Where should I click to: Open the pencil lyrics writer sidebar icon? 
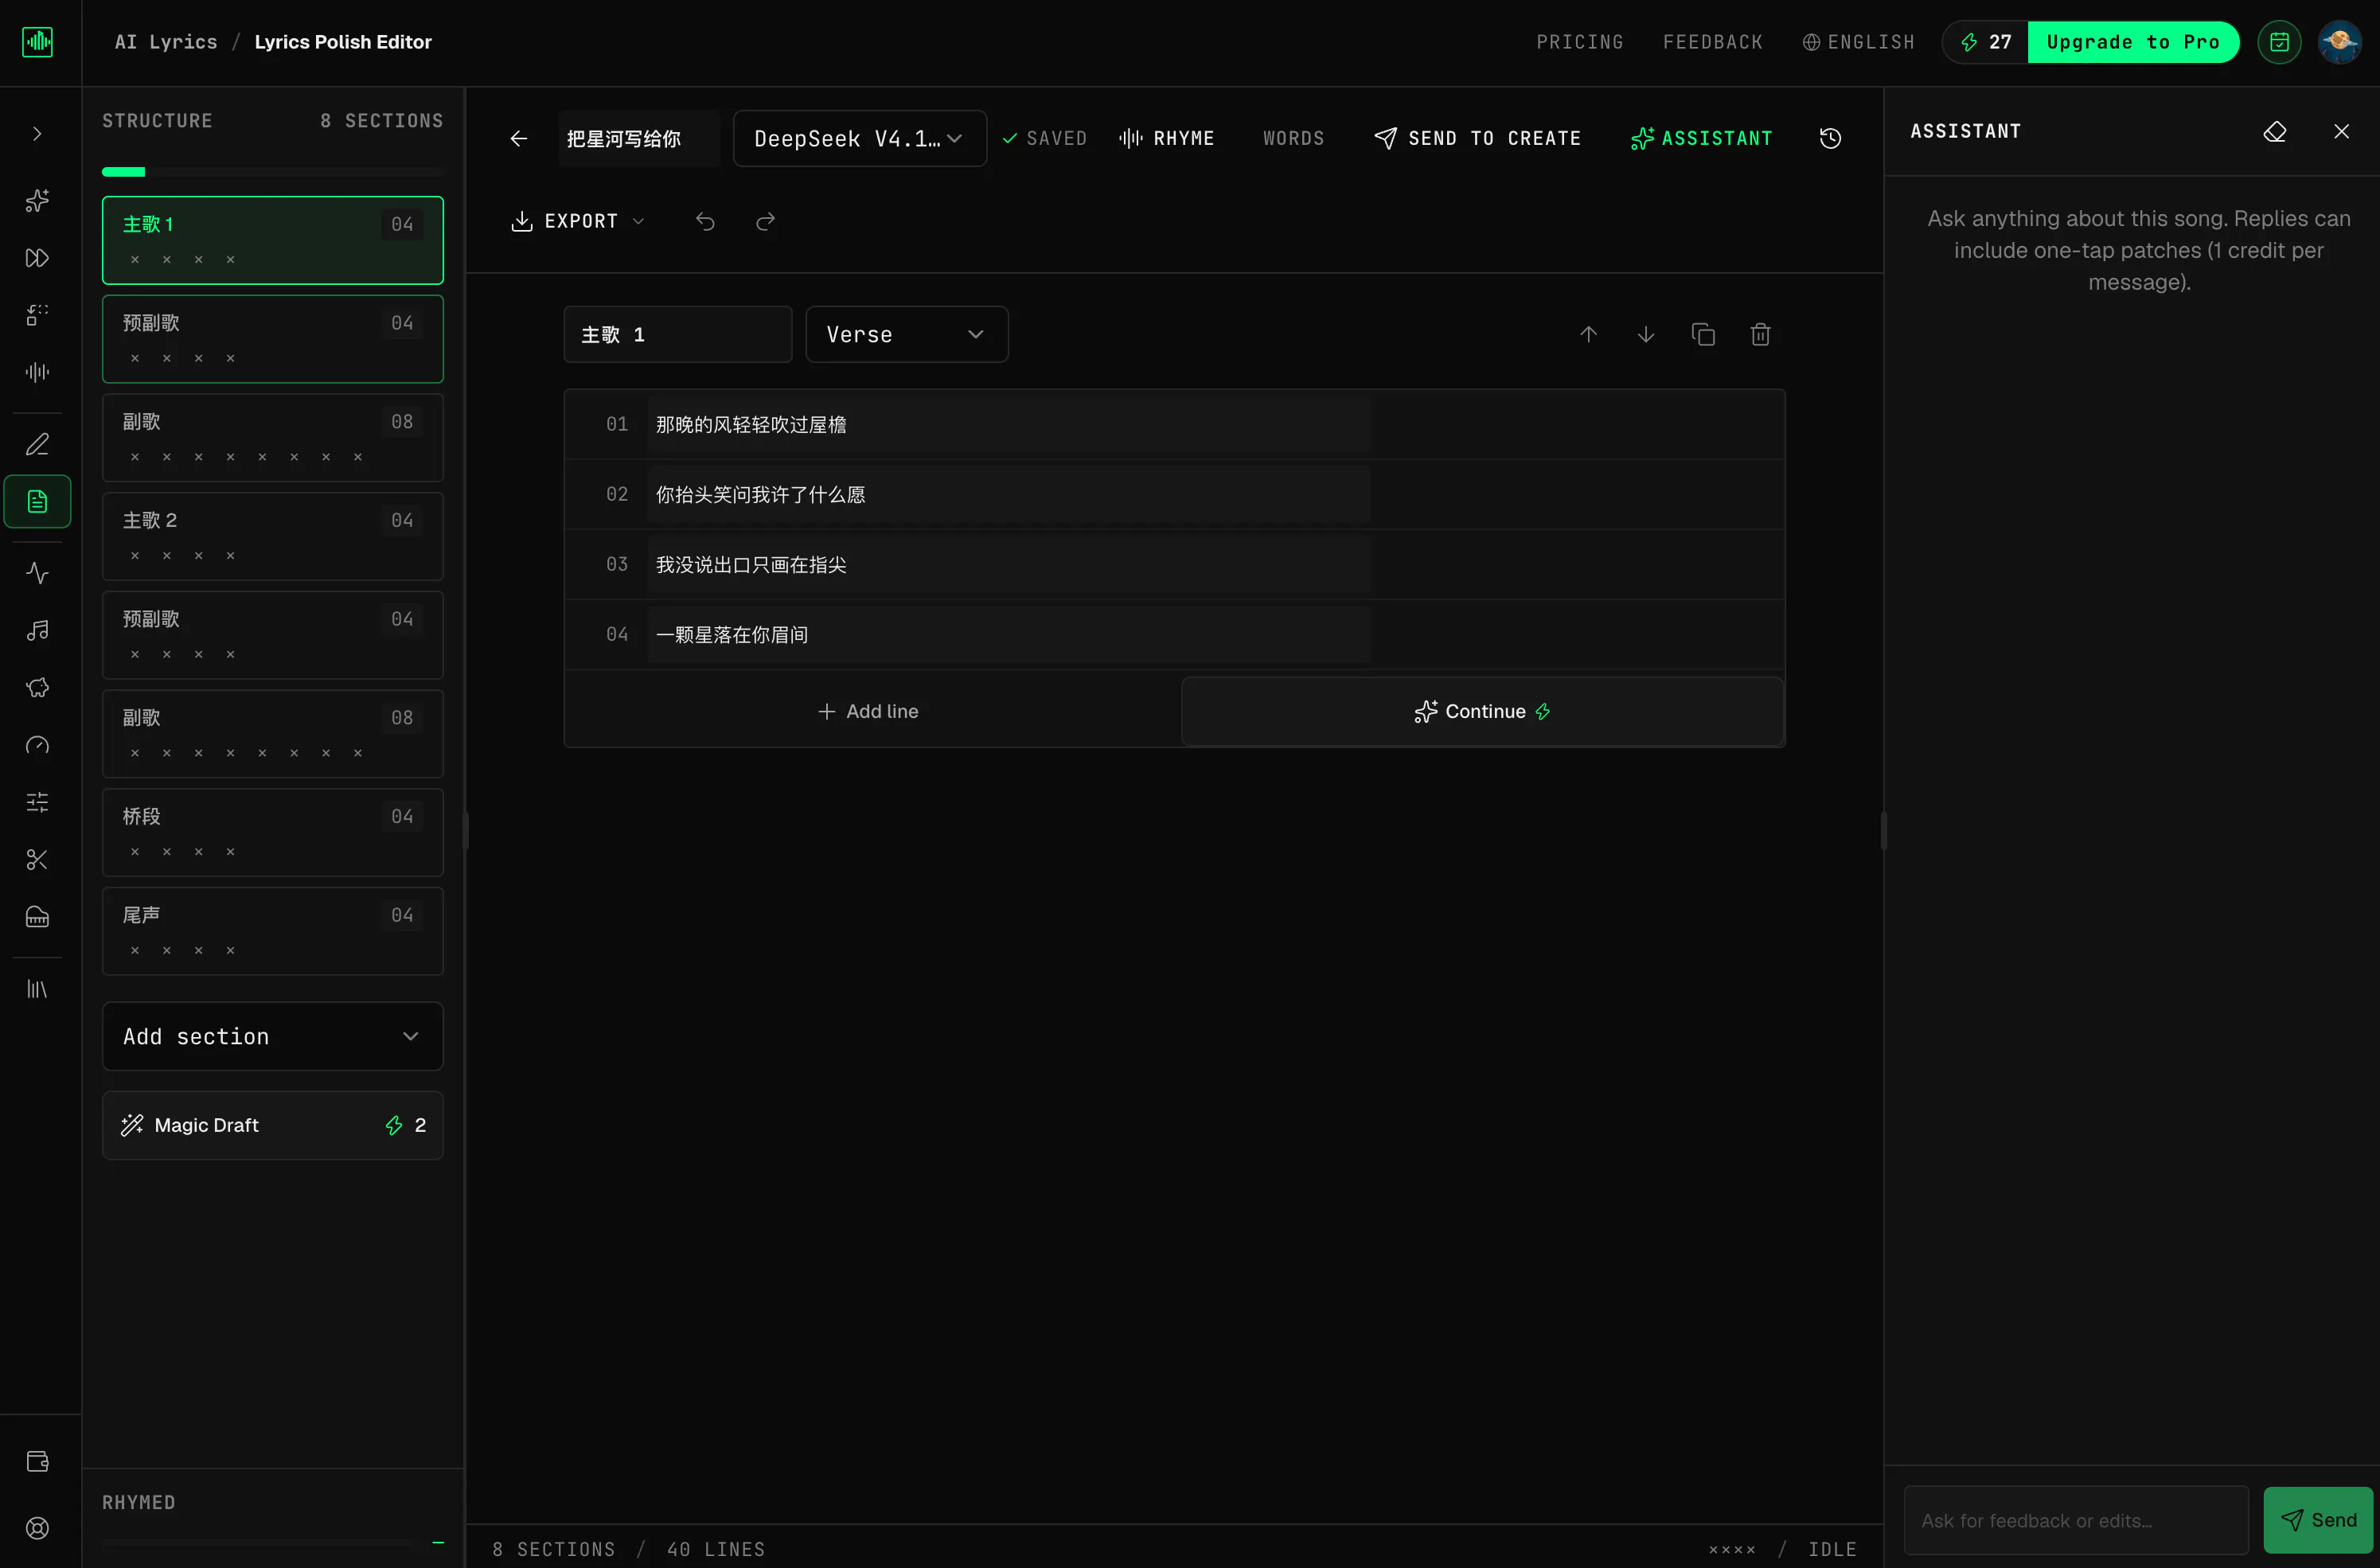[37, 444]
